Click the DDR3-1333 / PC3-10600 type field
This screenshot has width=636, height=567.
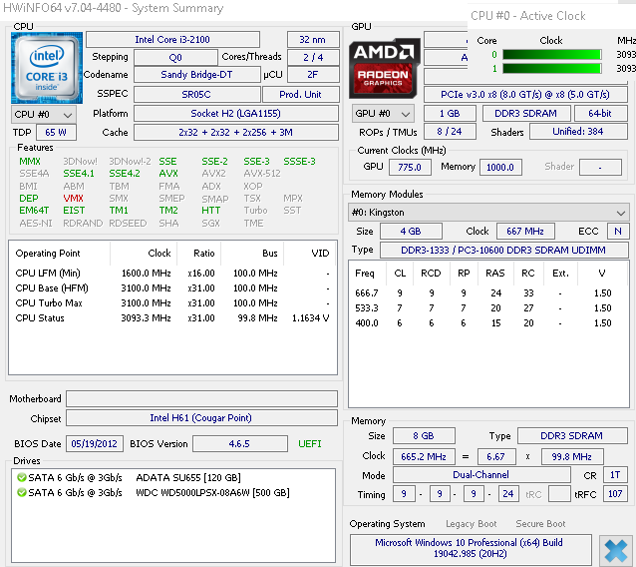click(503, 250)
